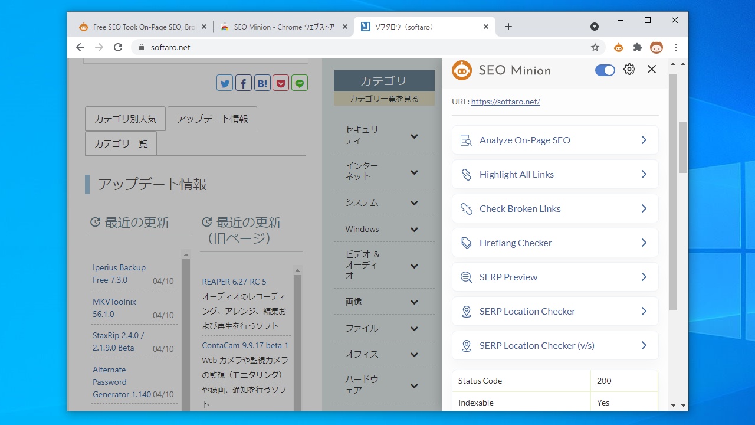Open Iperius Backup Free 7.3.0 link

pyautogui.click(x=119, y=274)
